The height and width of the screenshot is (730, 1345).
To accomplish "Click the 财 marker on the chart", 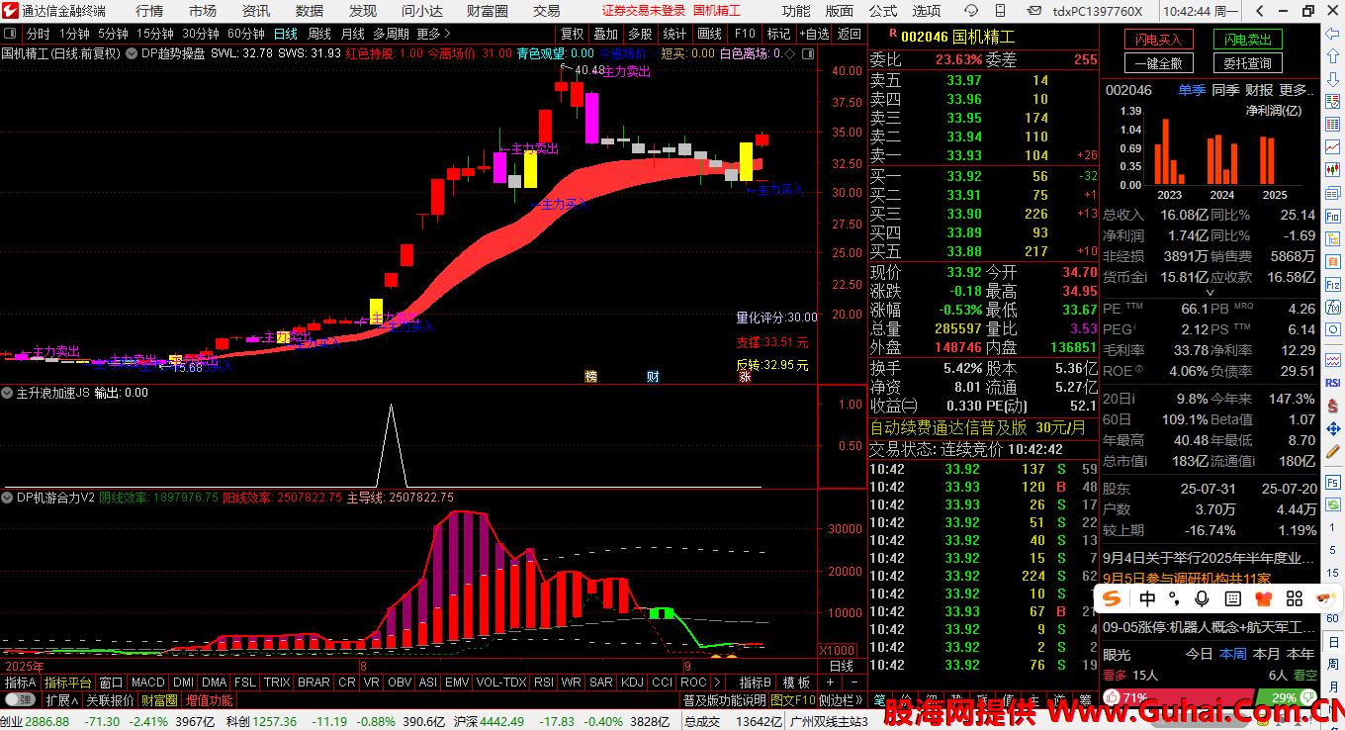I will [x=653, y=376].
